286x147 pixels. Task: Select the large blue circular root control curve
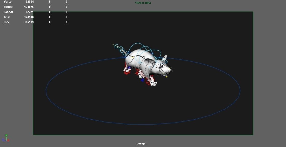[143, 124]
